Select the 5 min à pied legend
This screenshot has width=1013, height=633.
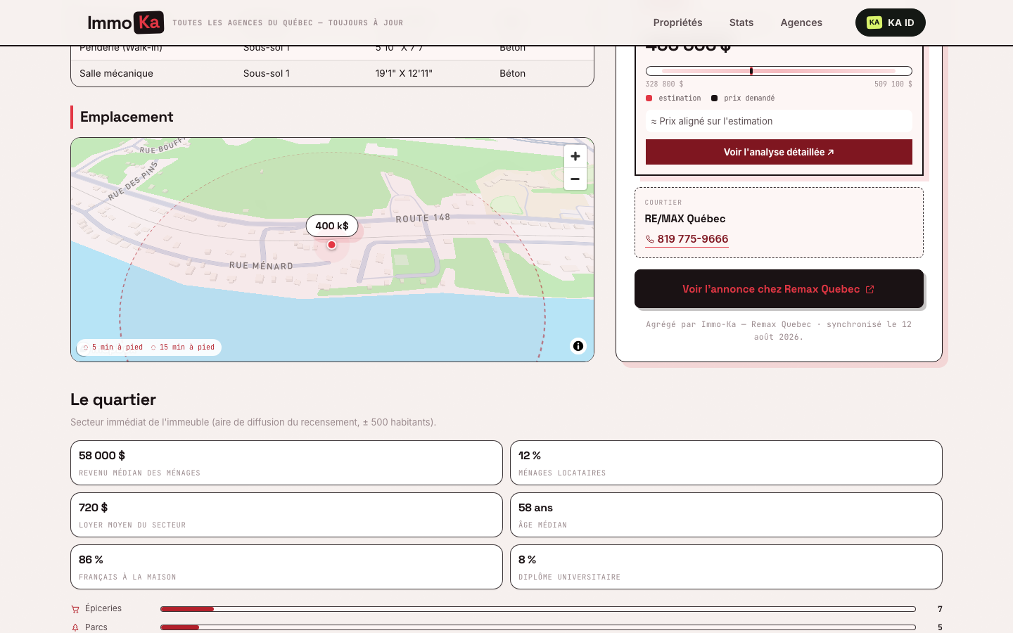coord(113,347)
